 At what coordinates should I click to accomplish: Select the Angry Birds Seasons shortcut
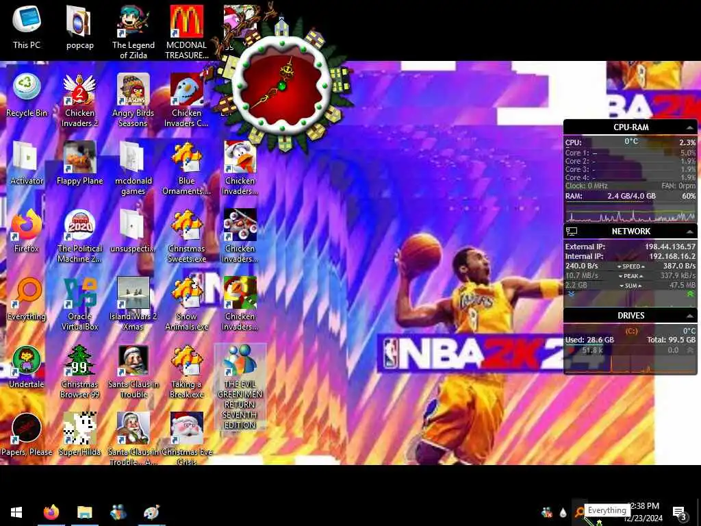(x=133, y=100)
